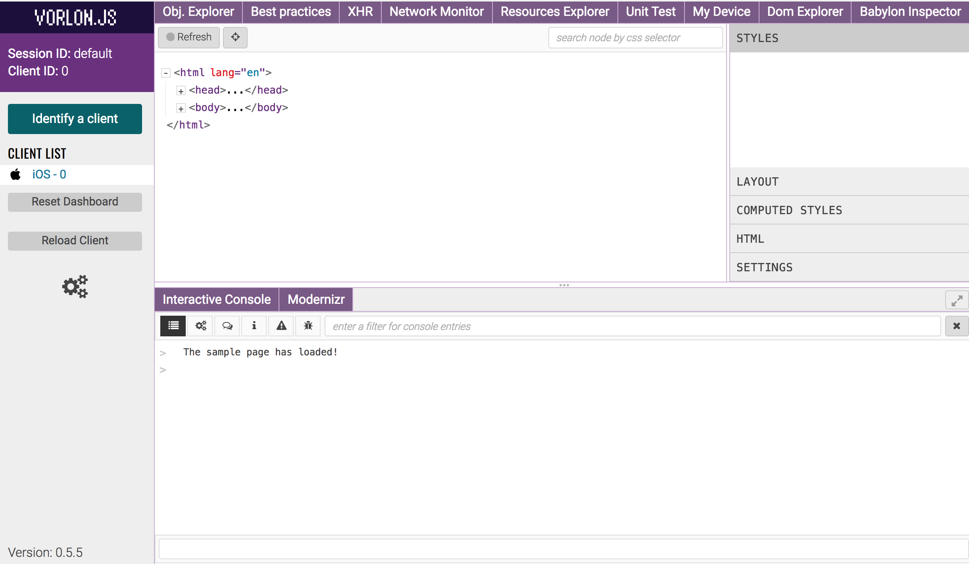Expand console panel to fullscreen

tap(957, 301)
